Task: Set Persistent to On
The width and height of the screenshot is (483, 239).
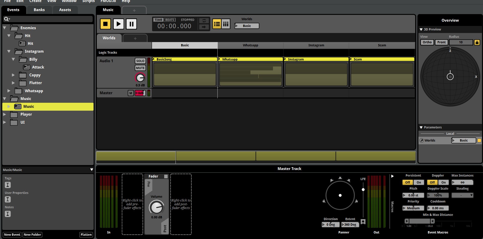Action: [x=419, y=183]
